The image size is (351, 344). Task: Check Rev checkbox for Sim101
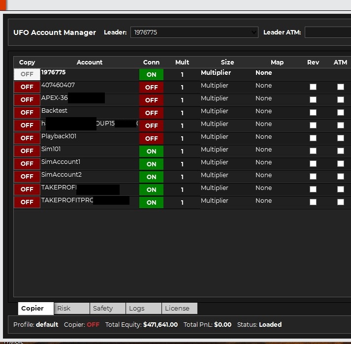313,151
